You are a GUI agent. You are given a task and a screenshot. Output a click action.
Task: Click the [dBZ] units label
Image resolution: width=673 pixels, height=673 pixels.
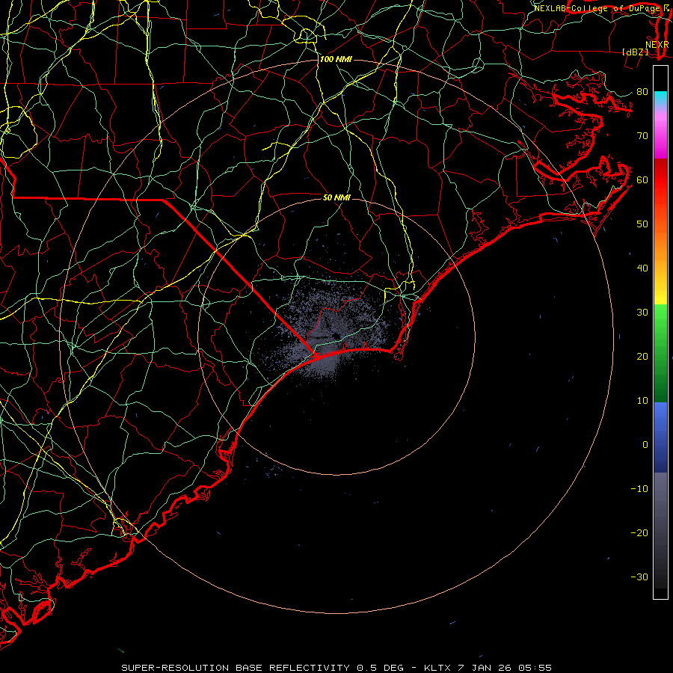tap(635, 52)
